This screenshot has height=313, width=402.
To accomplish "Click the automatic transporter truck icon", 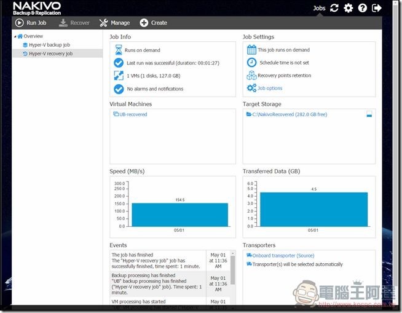I will (249, 264).
